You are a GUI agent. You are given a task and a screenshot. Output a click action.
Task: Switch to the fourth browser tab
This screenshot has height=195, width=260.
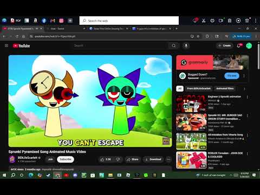[152, 29]
